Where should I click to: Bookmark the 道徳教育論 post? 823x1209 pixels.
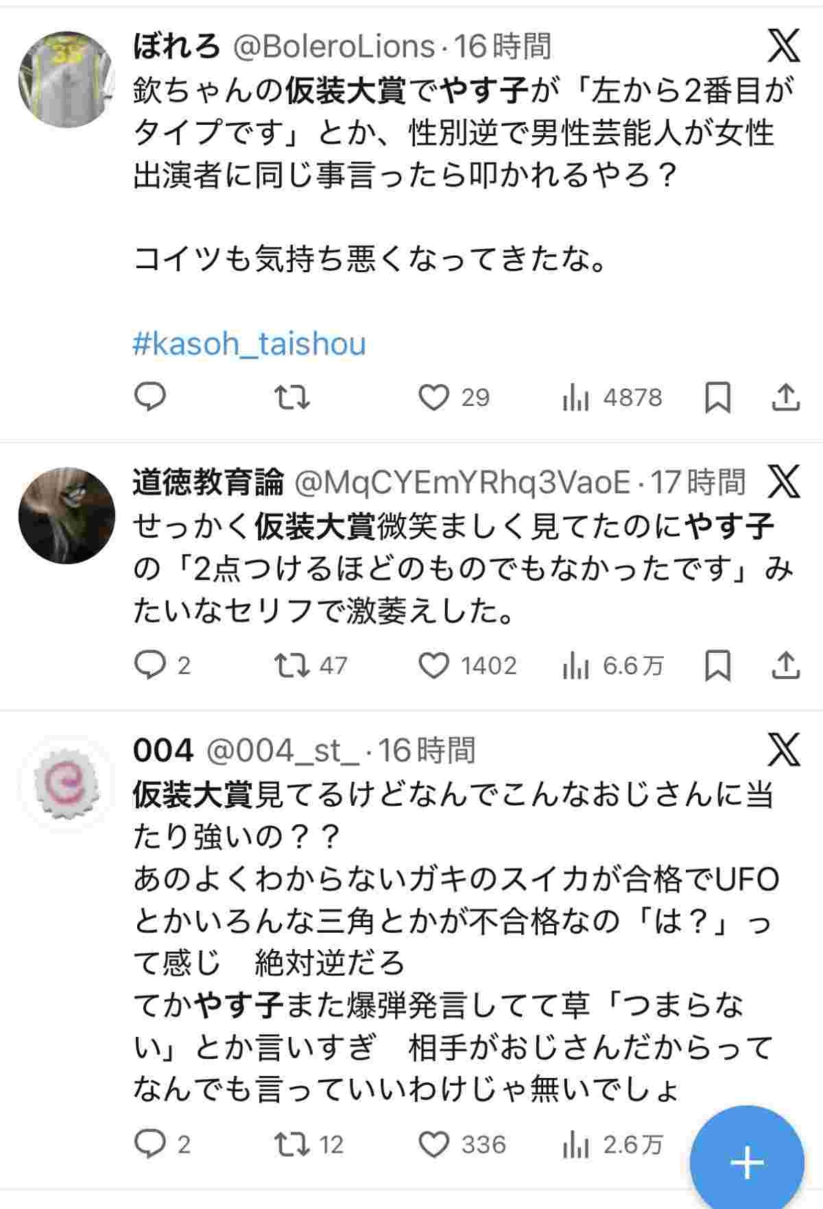tap(717, 665)
